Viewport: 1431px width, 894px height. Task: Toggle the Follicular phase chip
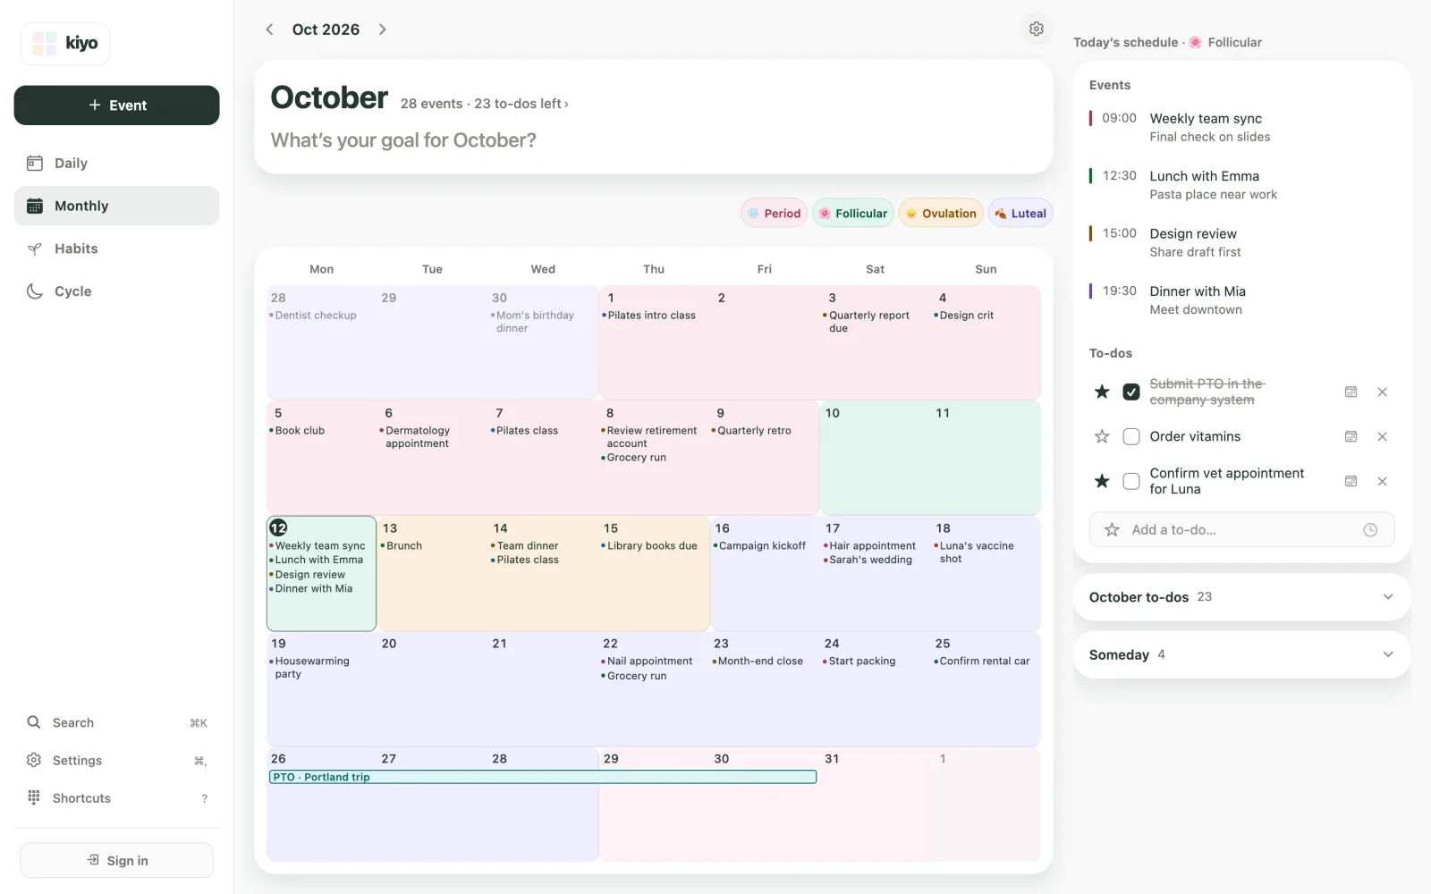click(853, 214)
